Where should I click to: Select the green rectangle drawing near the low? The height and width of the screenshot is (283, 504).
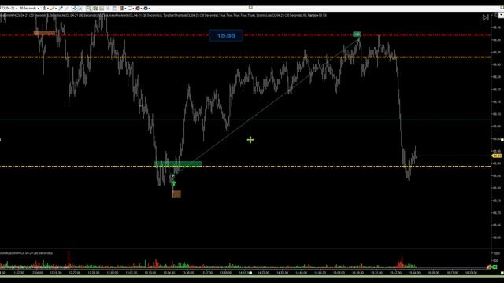point(178,164)
